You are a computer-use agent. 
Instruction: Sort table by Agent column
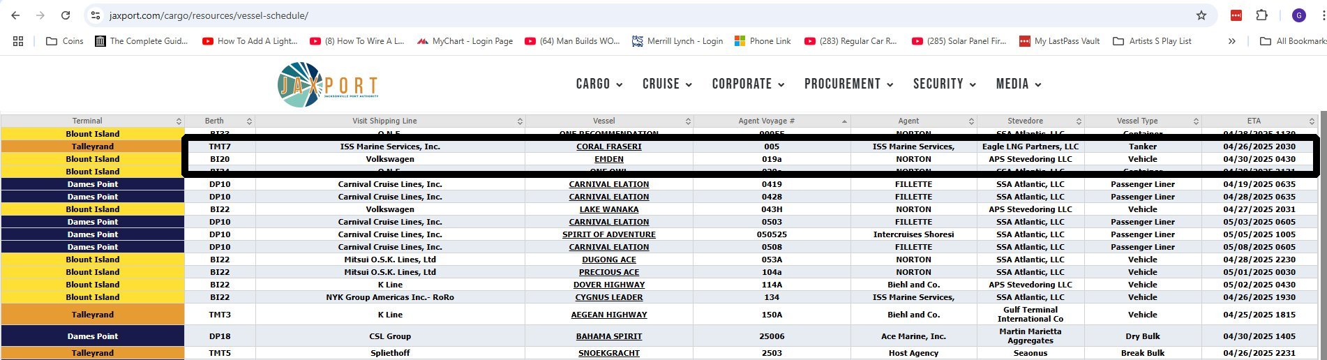913,121
